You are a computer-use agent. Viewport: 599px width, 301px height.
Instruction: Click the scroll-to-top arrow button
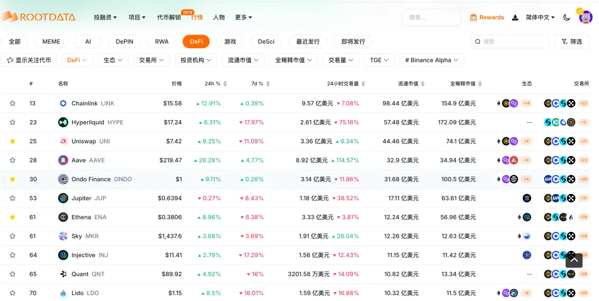click(x=574, y=260)
